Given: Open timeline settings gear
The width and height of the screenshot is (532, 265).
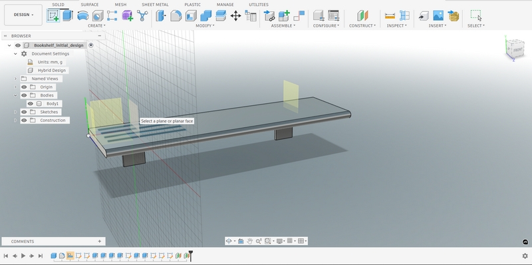Looking at the screenshot, I should 525,256.
